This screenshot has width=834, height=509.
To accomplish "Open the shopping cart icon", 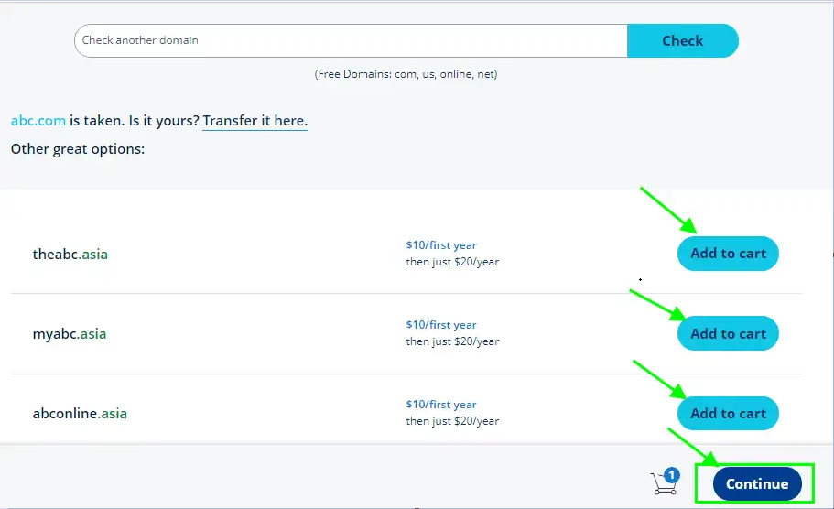I will (x=664, y=483).
